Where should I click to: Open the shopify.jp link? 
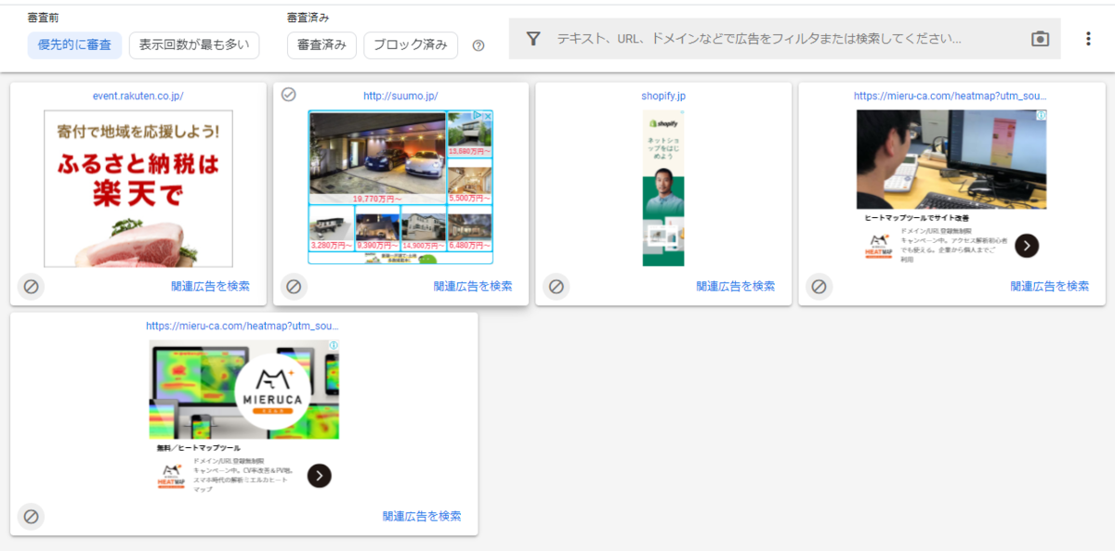tap(663, 96)
